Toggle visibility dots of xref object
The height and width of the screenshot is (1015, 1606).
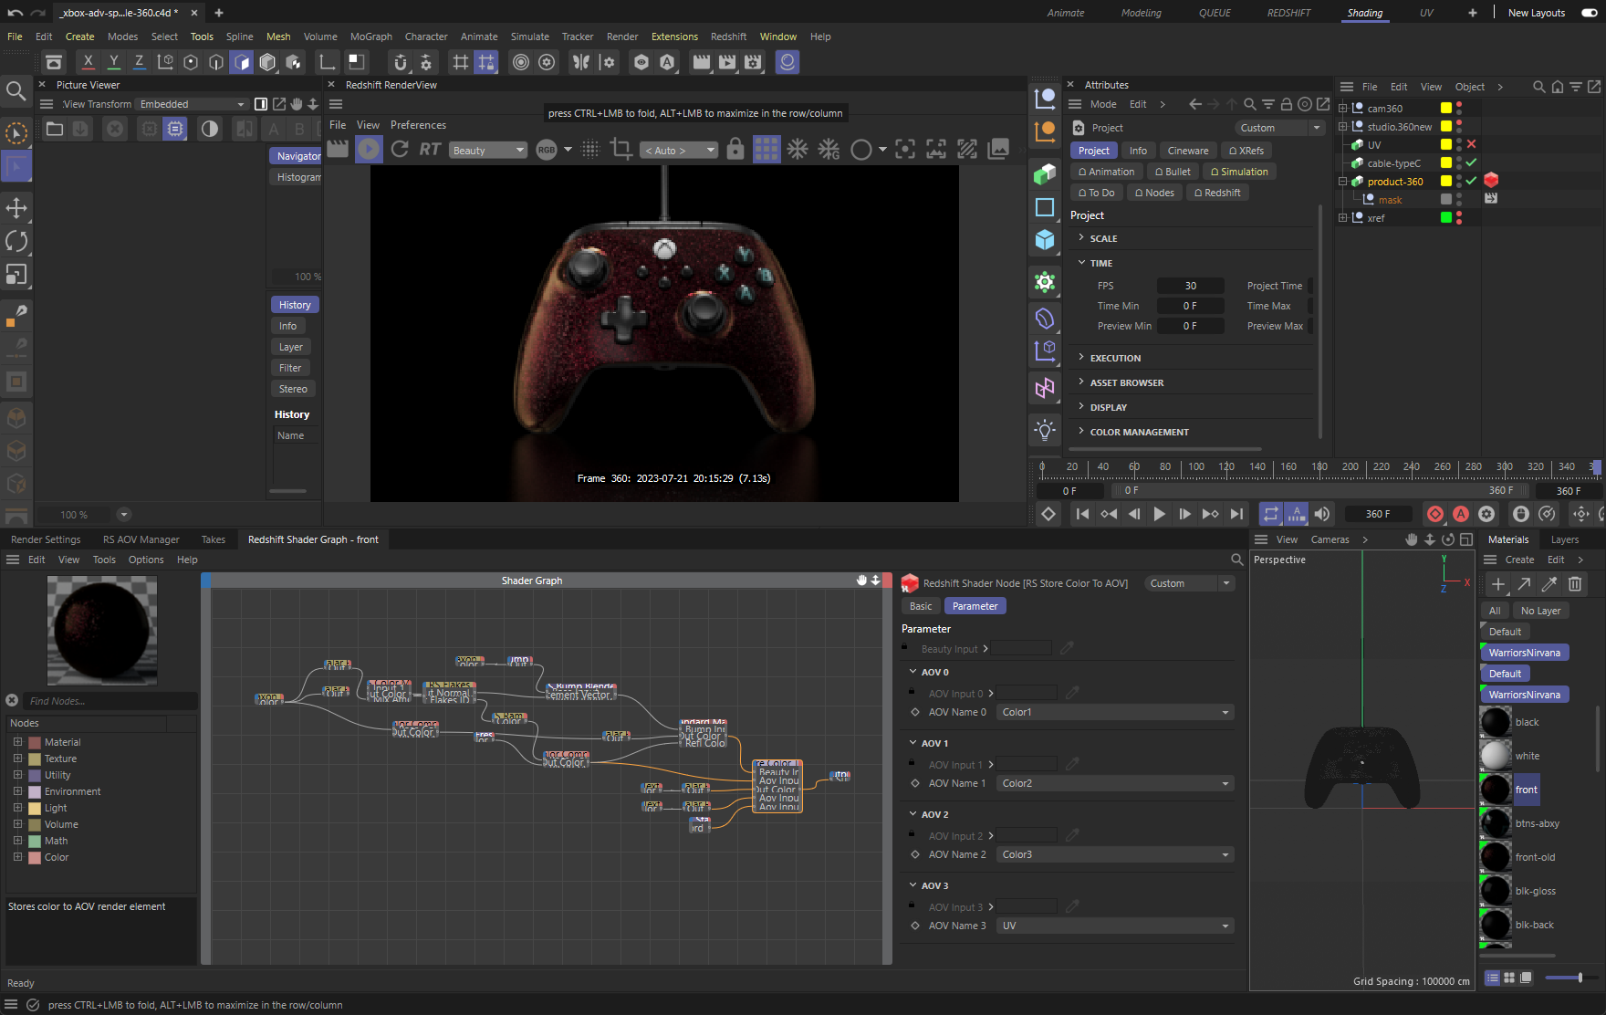(x=1459, y=217)
